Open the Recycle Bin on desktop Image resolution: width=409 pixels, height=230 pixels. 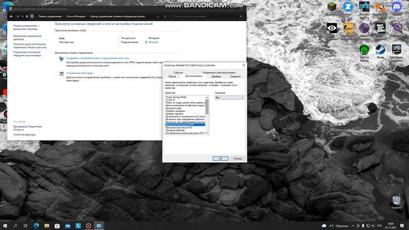click(x=396, y=201)
